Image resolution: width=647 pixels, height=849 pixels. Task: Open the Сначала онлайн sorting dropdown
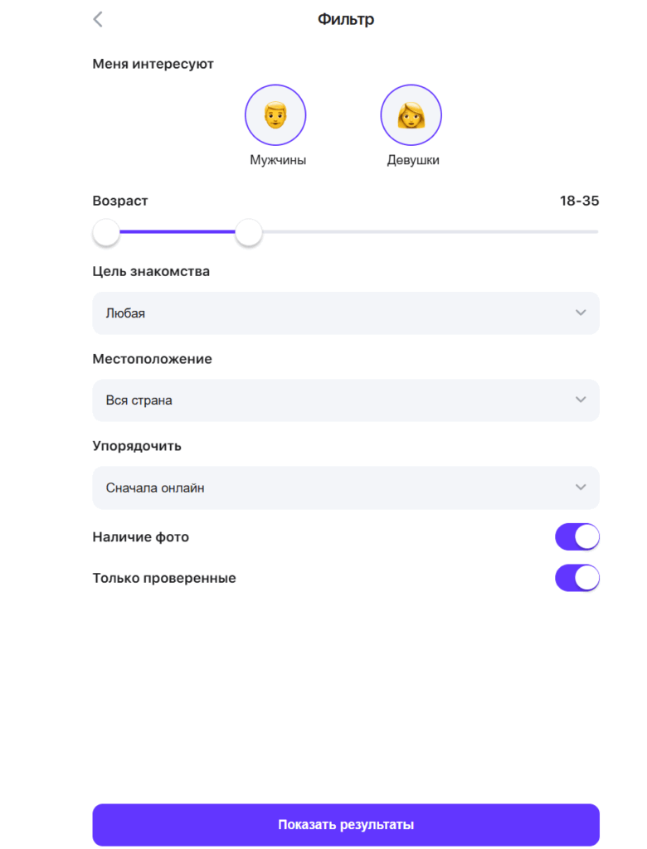346,488
